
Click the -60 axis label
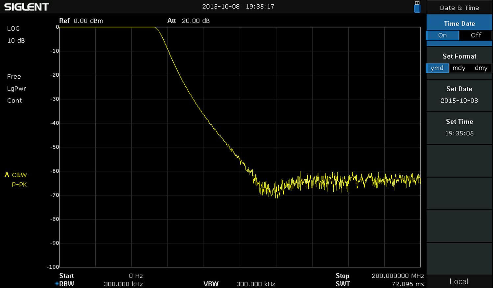coord(55,171)
